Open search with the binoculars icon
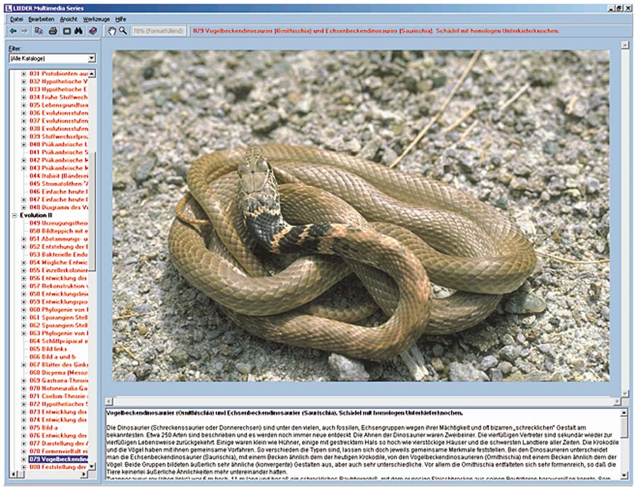The width and height of the screenshot is (638, 495). pos(79,31)
